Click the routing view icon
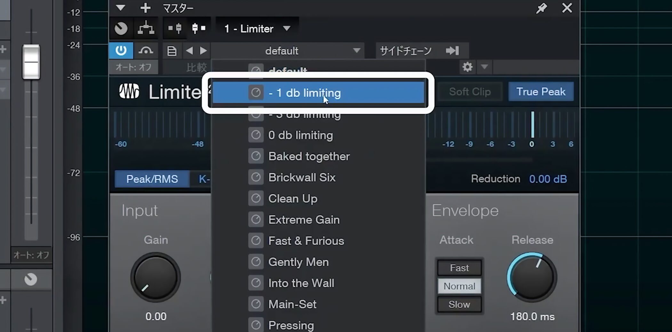Screen dimensions: 672x332 pos(146,28)
